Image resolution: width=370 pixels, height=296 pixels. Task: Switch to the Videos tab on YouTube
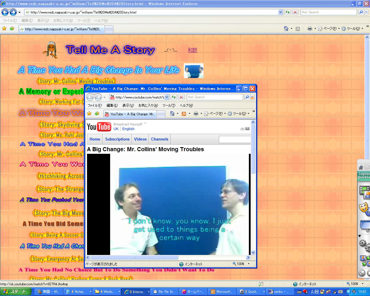point(140,139)
